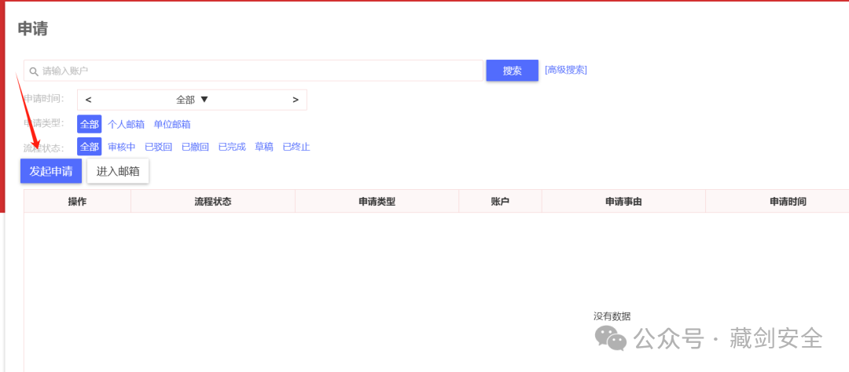849x372 pixels.
Task: Click the 流程状态 column header
Action: pos(213,201)
